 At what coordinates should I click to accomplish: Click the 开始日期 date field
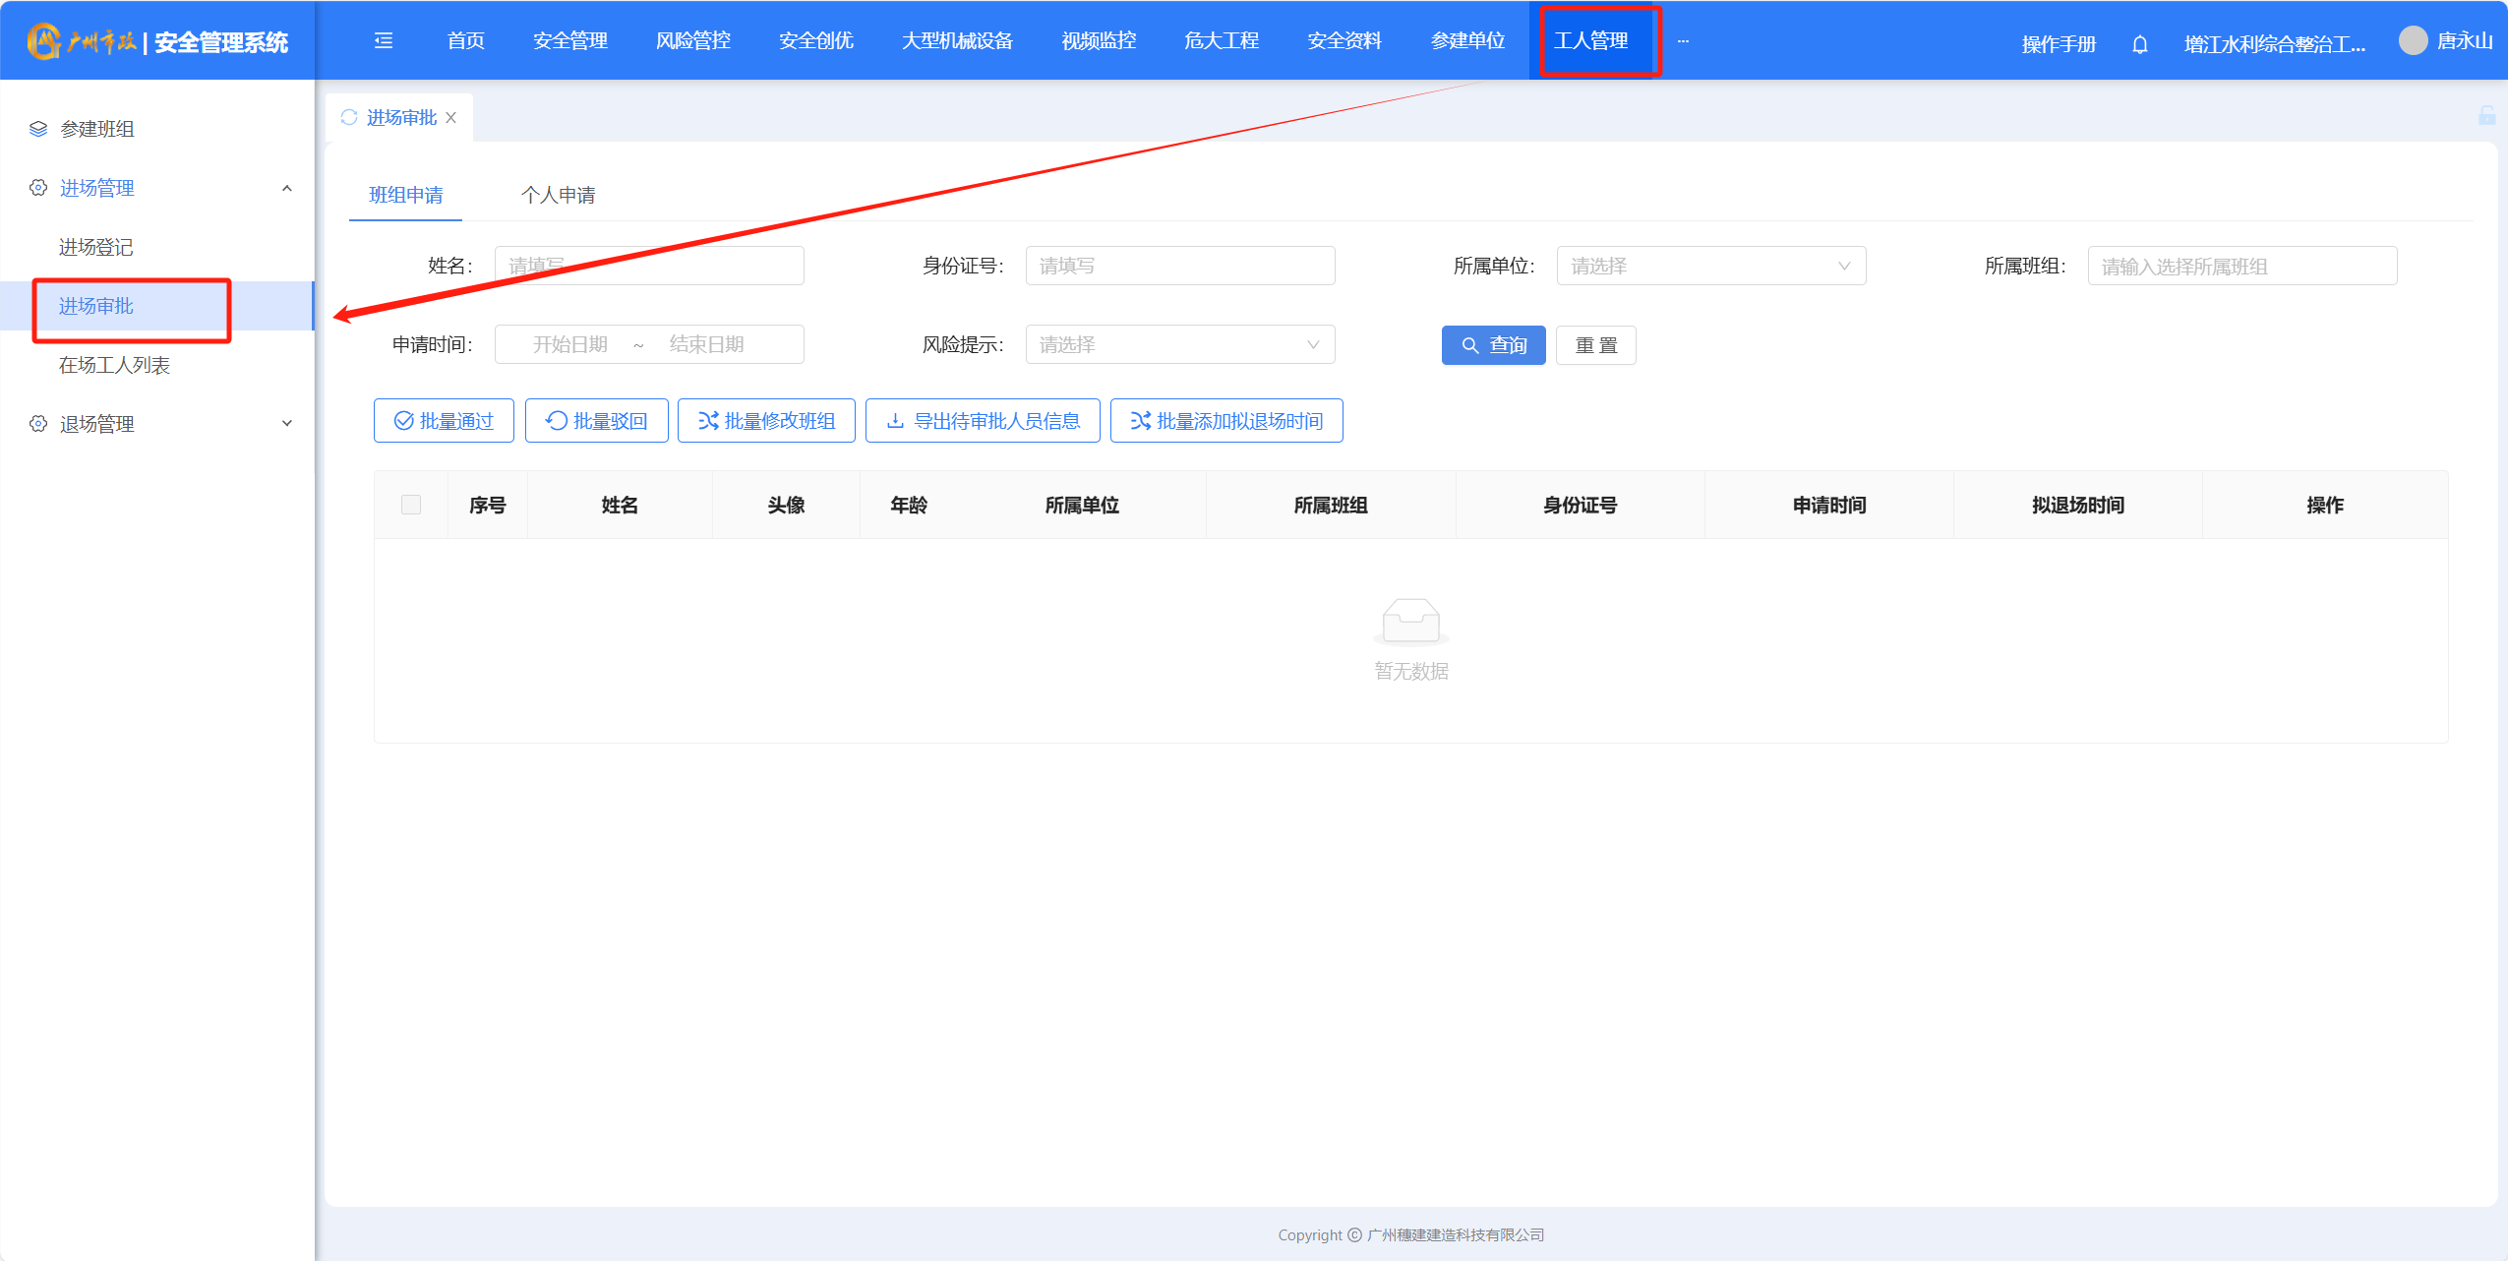570,344
